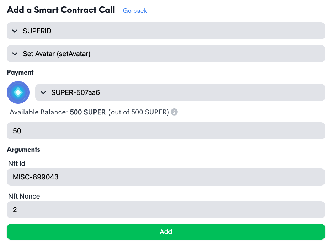Click the Nft Nonce field containing 2
This screenshot has height=247, width=332.
click(166, 210)
